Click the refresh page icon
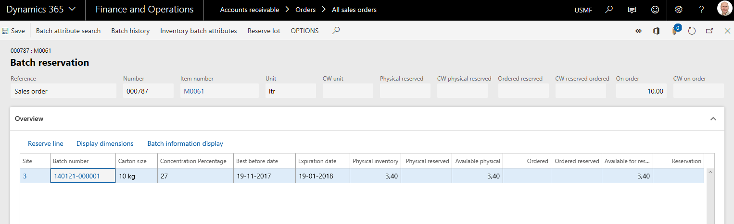734x224 pixels. coord(692,31)
